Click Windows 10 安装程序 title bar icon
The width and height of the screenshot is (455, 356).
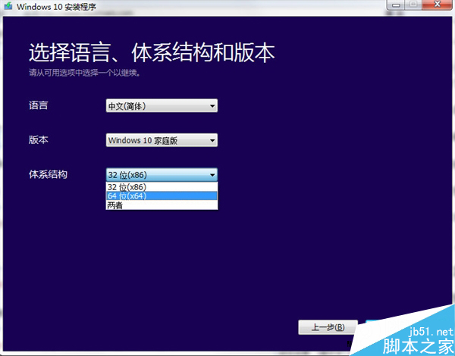(x=8, y=6)
